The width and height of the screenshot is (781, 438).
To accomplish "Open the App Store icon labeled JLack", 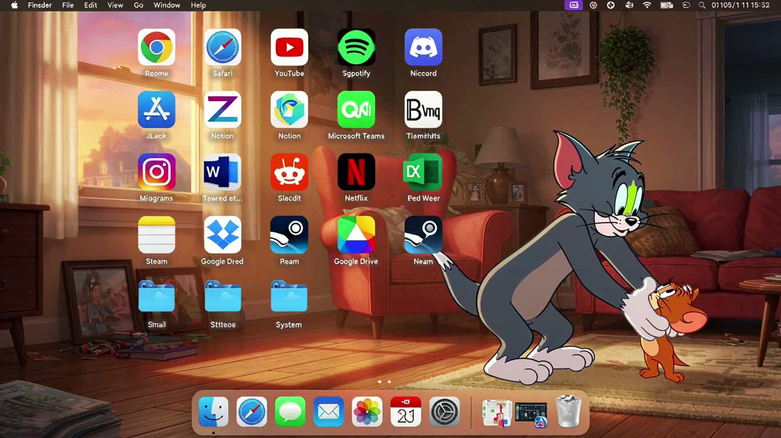I will click(x=156, y=109).
